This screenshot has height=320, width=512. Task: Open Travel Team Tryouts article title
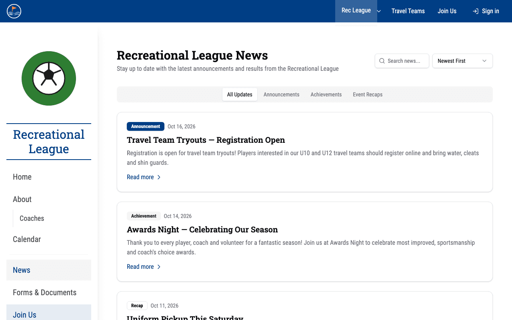tap(206, 140)
